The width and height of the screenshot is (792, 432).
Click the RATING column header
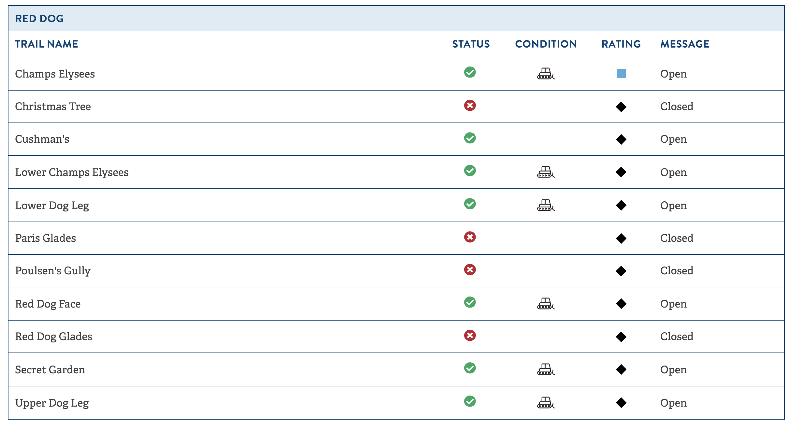click(621, 44)
